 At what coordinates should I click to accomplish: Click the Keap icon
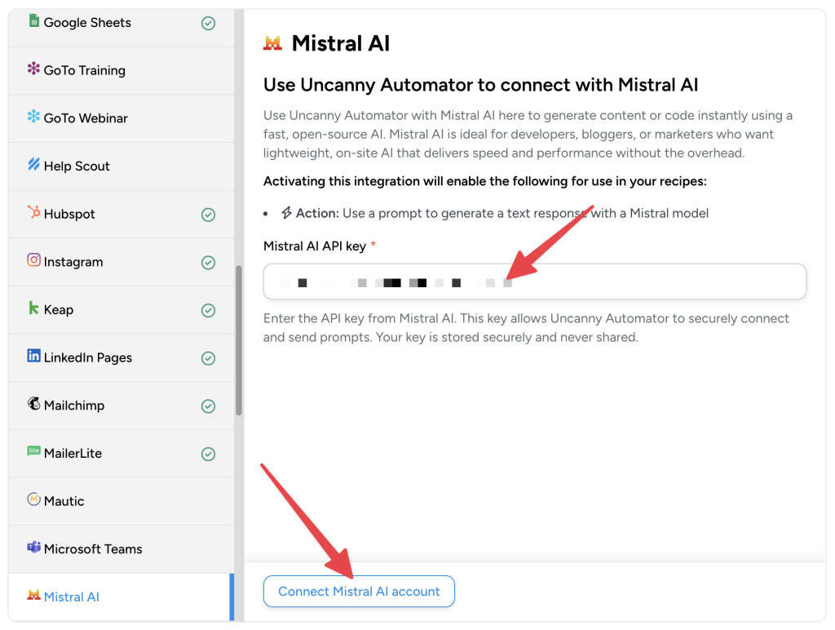(x=33, y=310)
